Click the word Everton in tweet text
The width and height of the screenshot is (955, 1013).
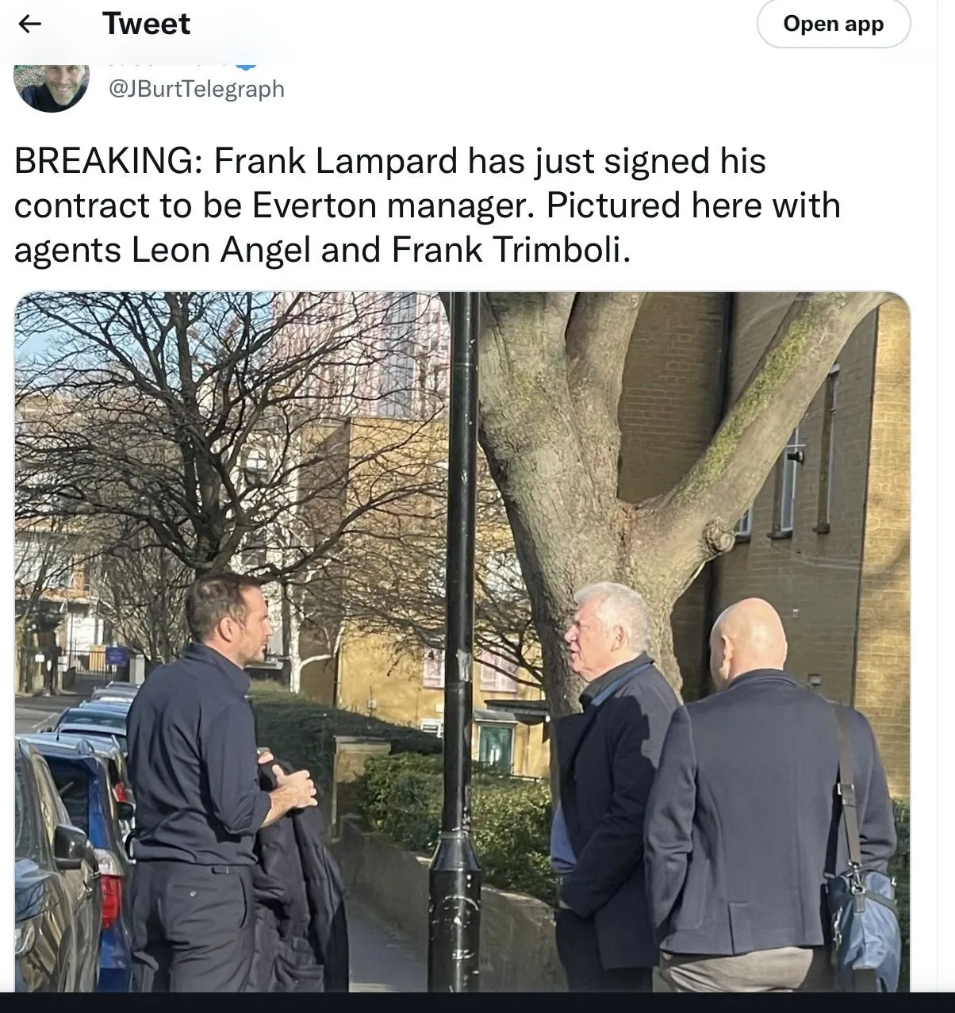[x=314, y=205]
